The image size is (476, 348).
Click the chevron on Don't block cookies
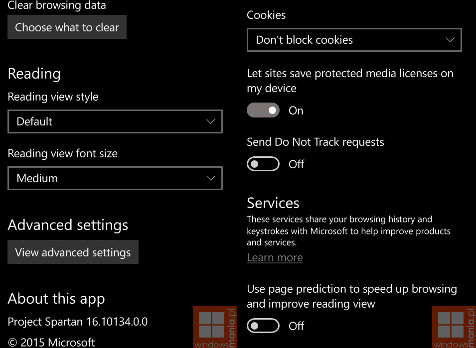point(450,40)
